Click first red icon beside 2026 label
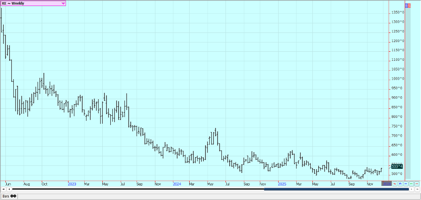The image size is (421, 200). pos(395,183)
